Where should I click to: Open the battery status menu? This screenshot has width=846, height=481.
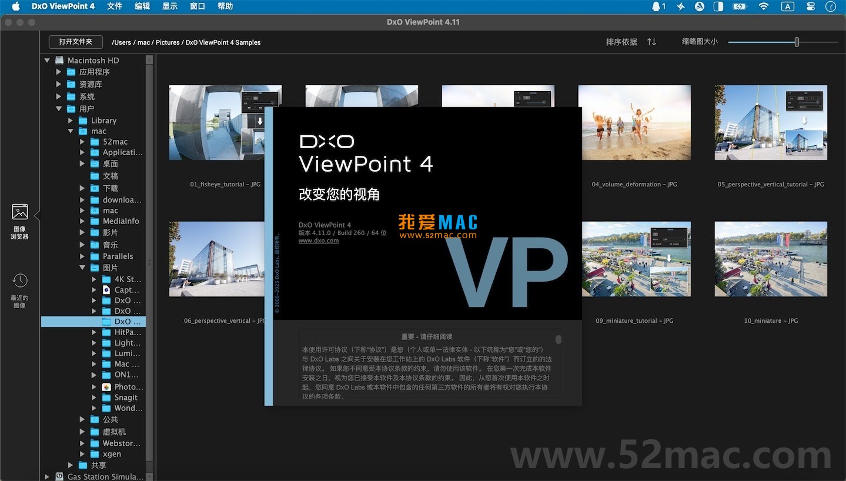point(740,6)
